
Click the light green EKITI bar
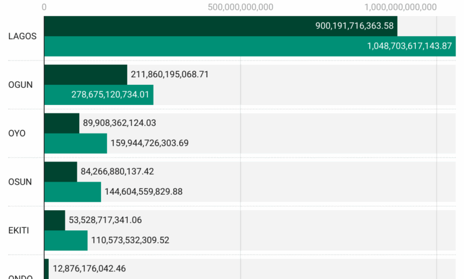click(x=66, y=240)
